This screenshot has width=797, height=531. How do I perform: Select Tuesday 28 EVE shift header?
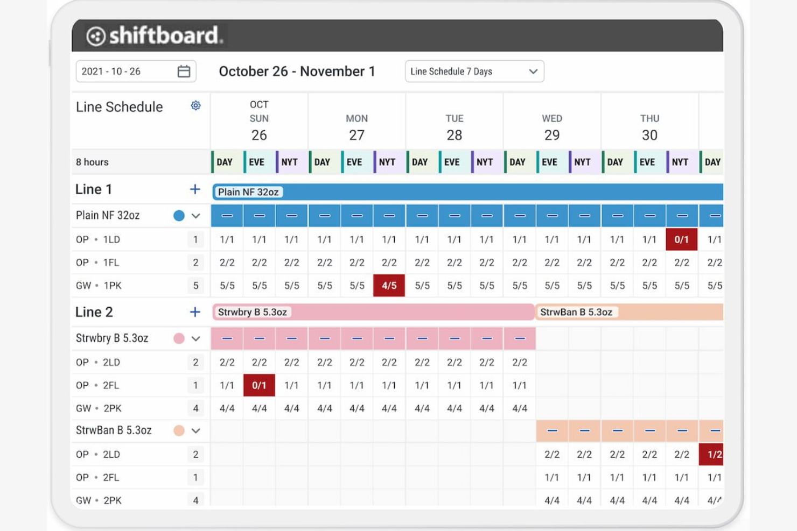point(454,162)
